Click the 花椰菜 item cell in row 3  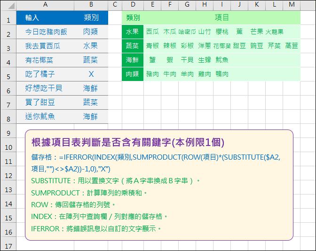point(221,46)
